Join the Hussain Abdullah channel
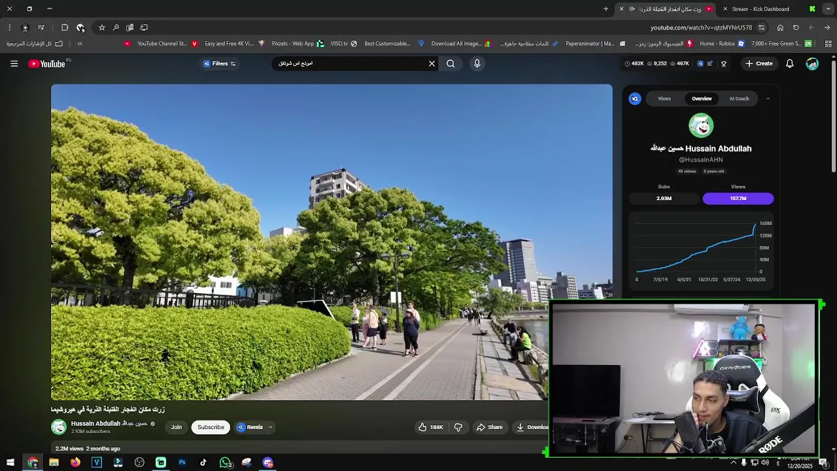The width and height of the screenshot is (837, 471). click(x=177, y=427)
